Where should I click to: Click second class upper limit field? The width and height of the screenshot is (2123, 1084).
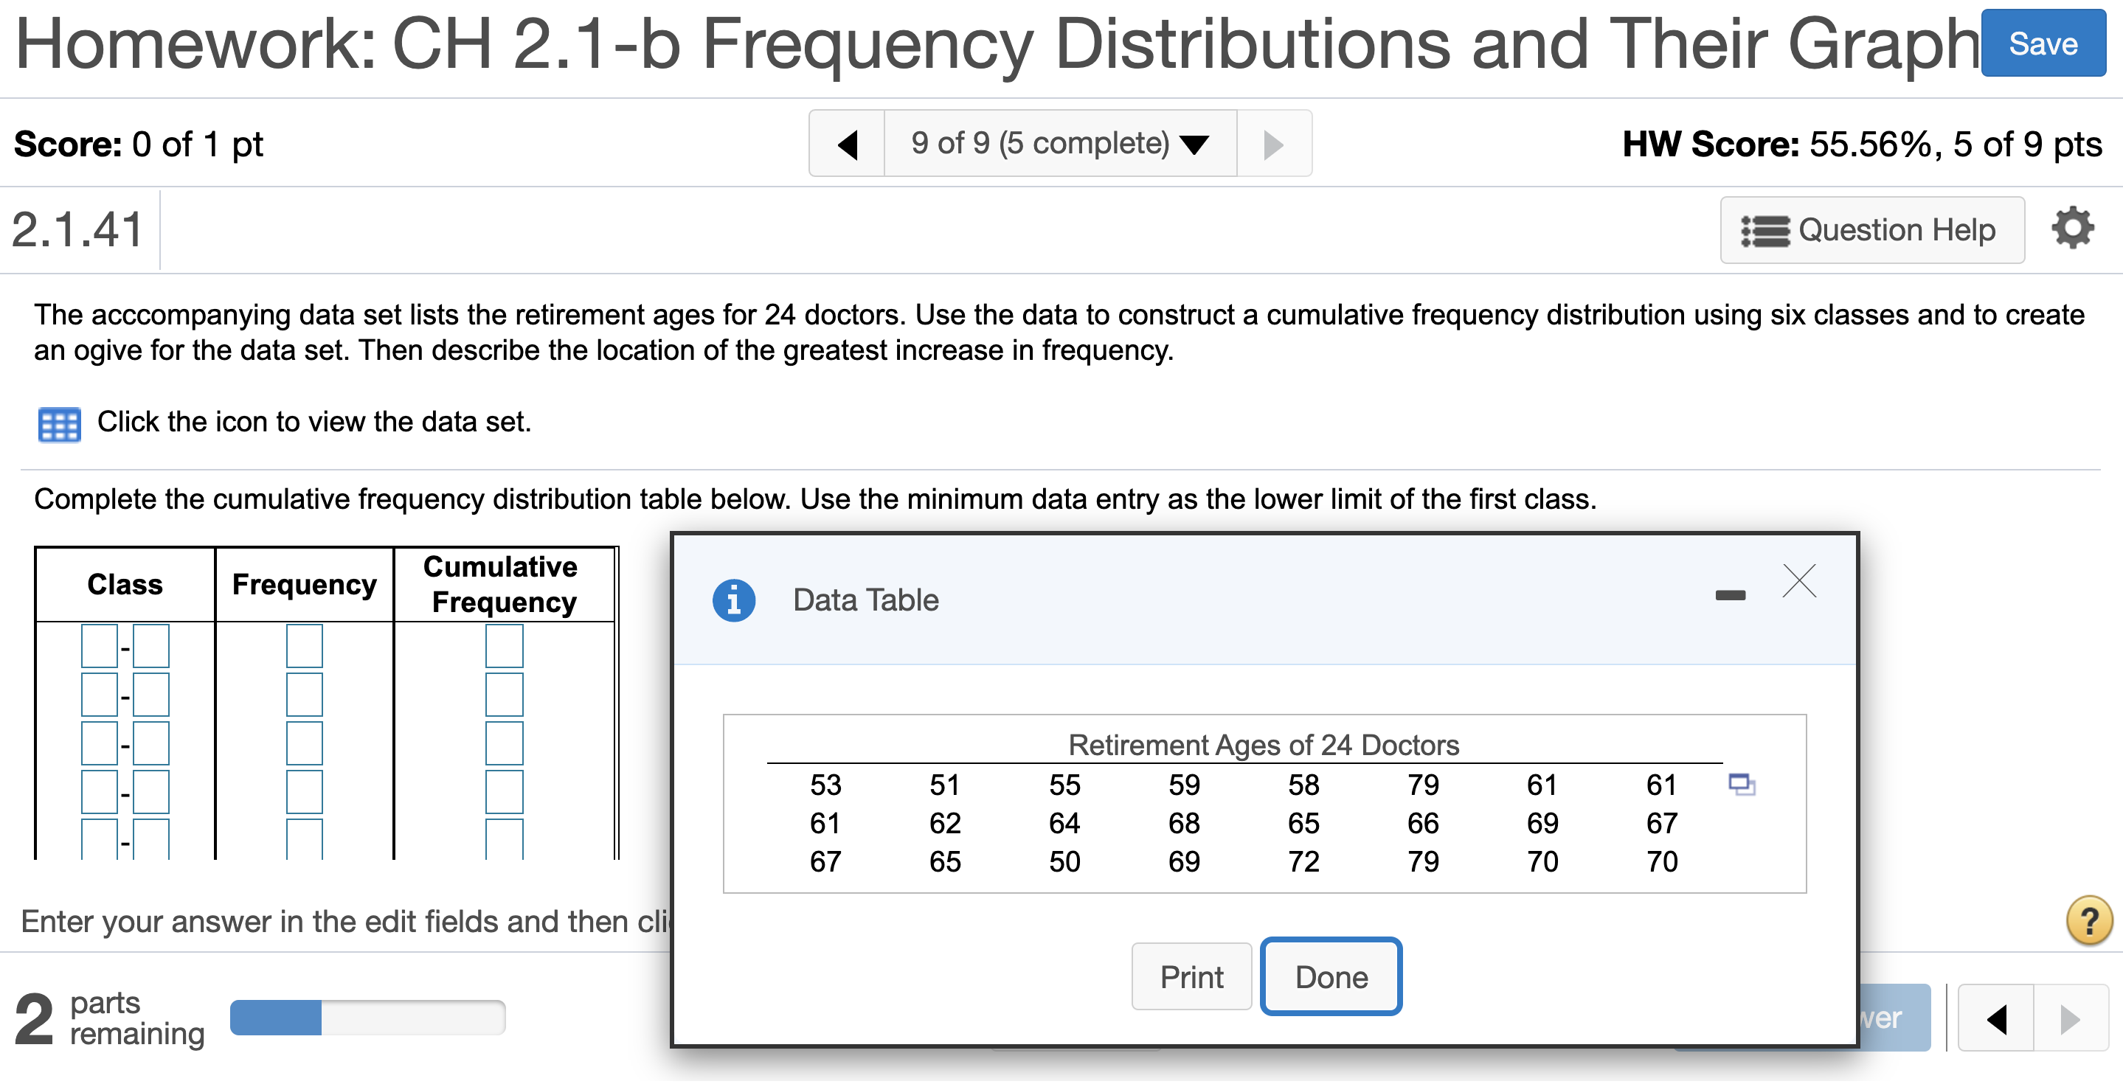pyautogui.click(x=150, y=695)
